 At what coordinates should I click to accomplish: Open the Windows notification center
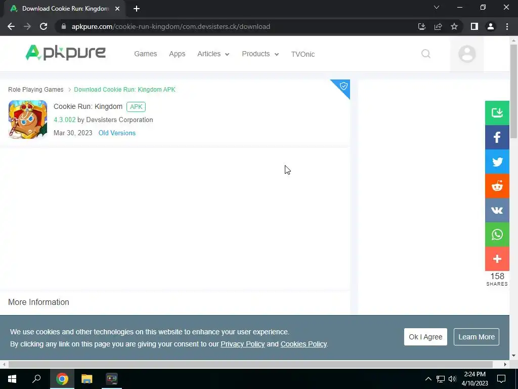pyautogui.click(x=501, y=379)
